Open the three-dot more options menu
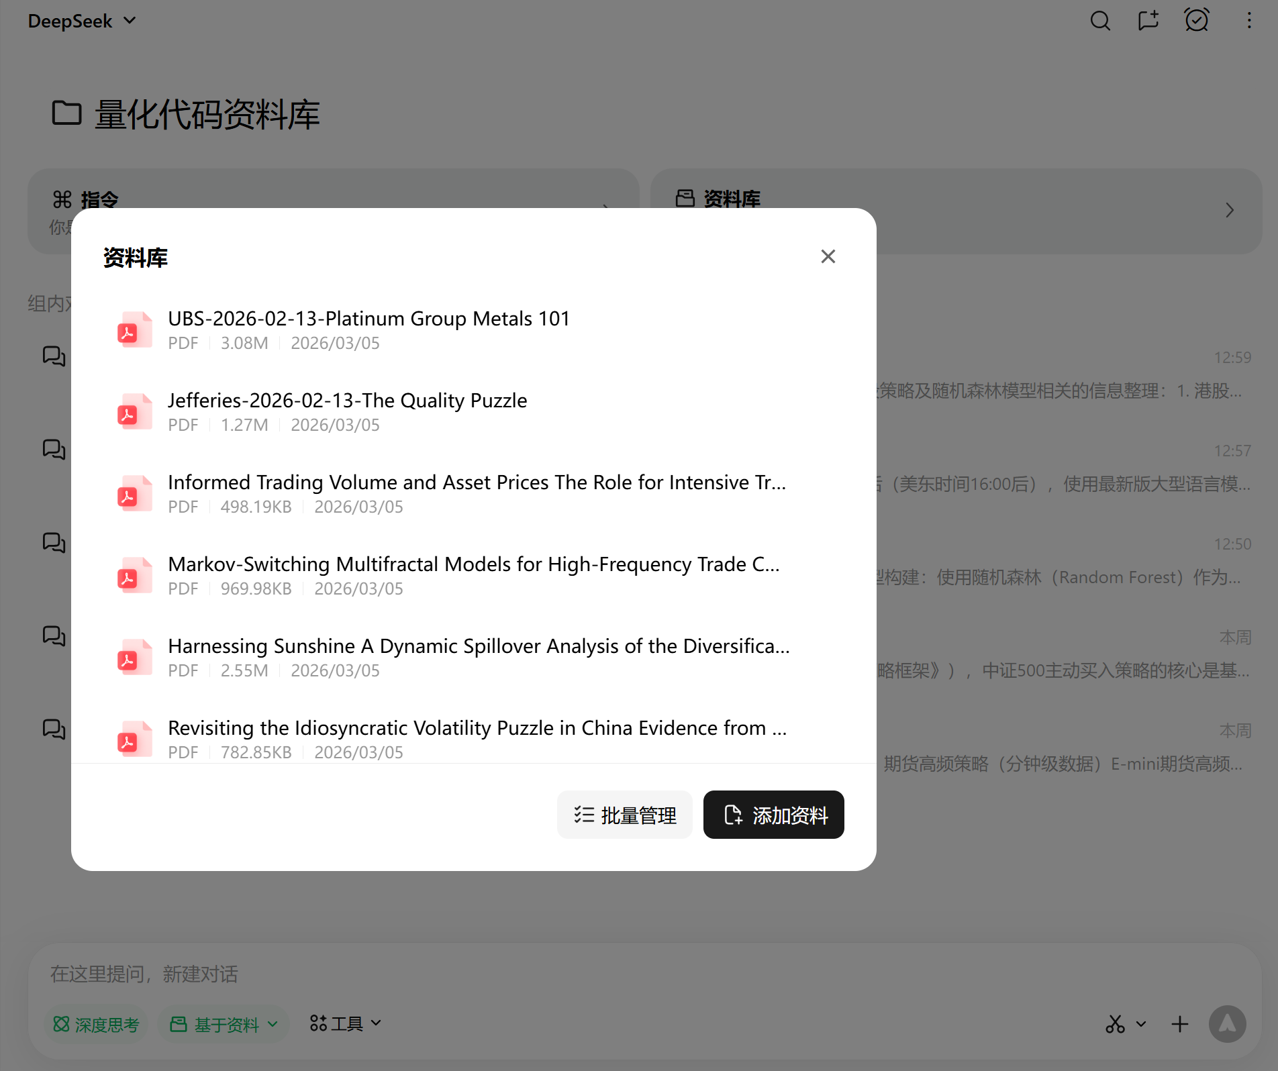The width and height of the screenshot is (1278, 1071). click(x=1249, y=21)
